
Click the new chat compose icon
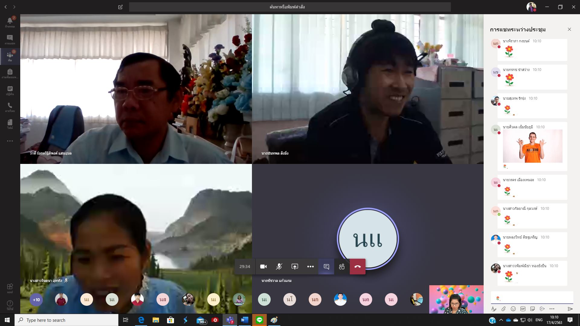point(120,7)
